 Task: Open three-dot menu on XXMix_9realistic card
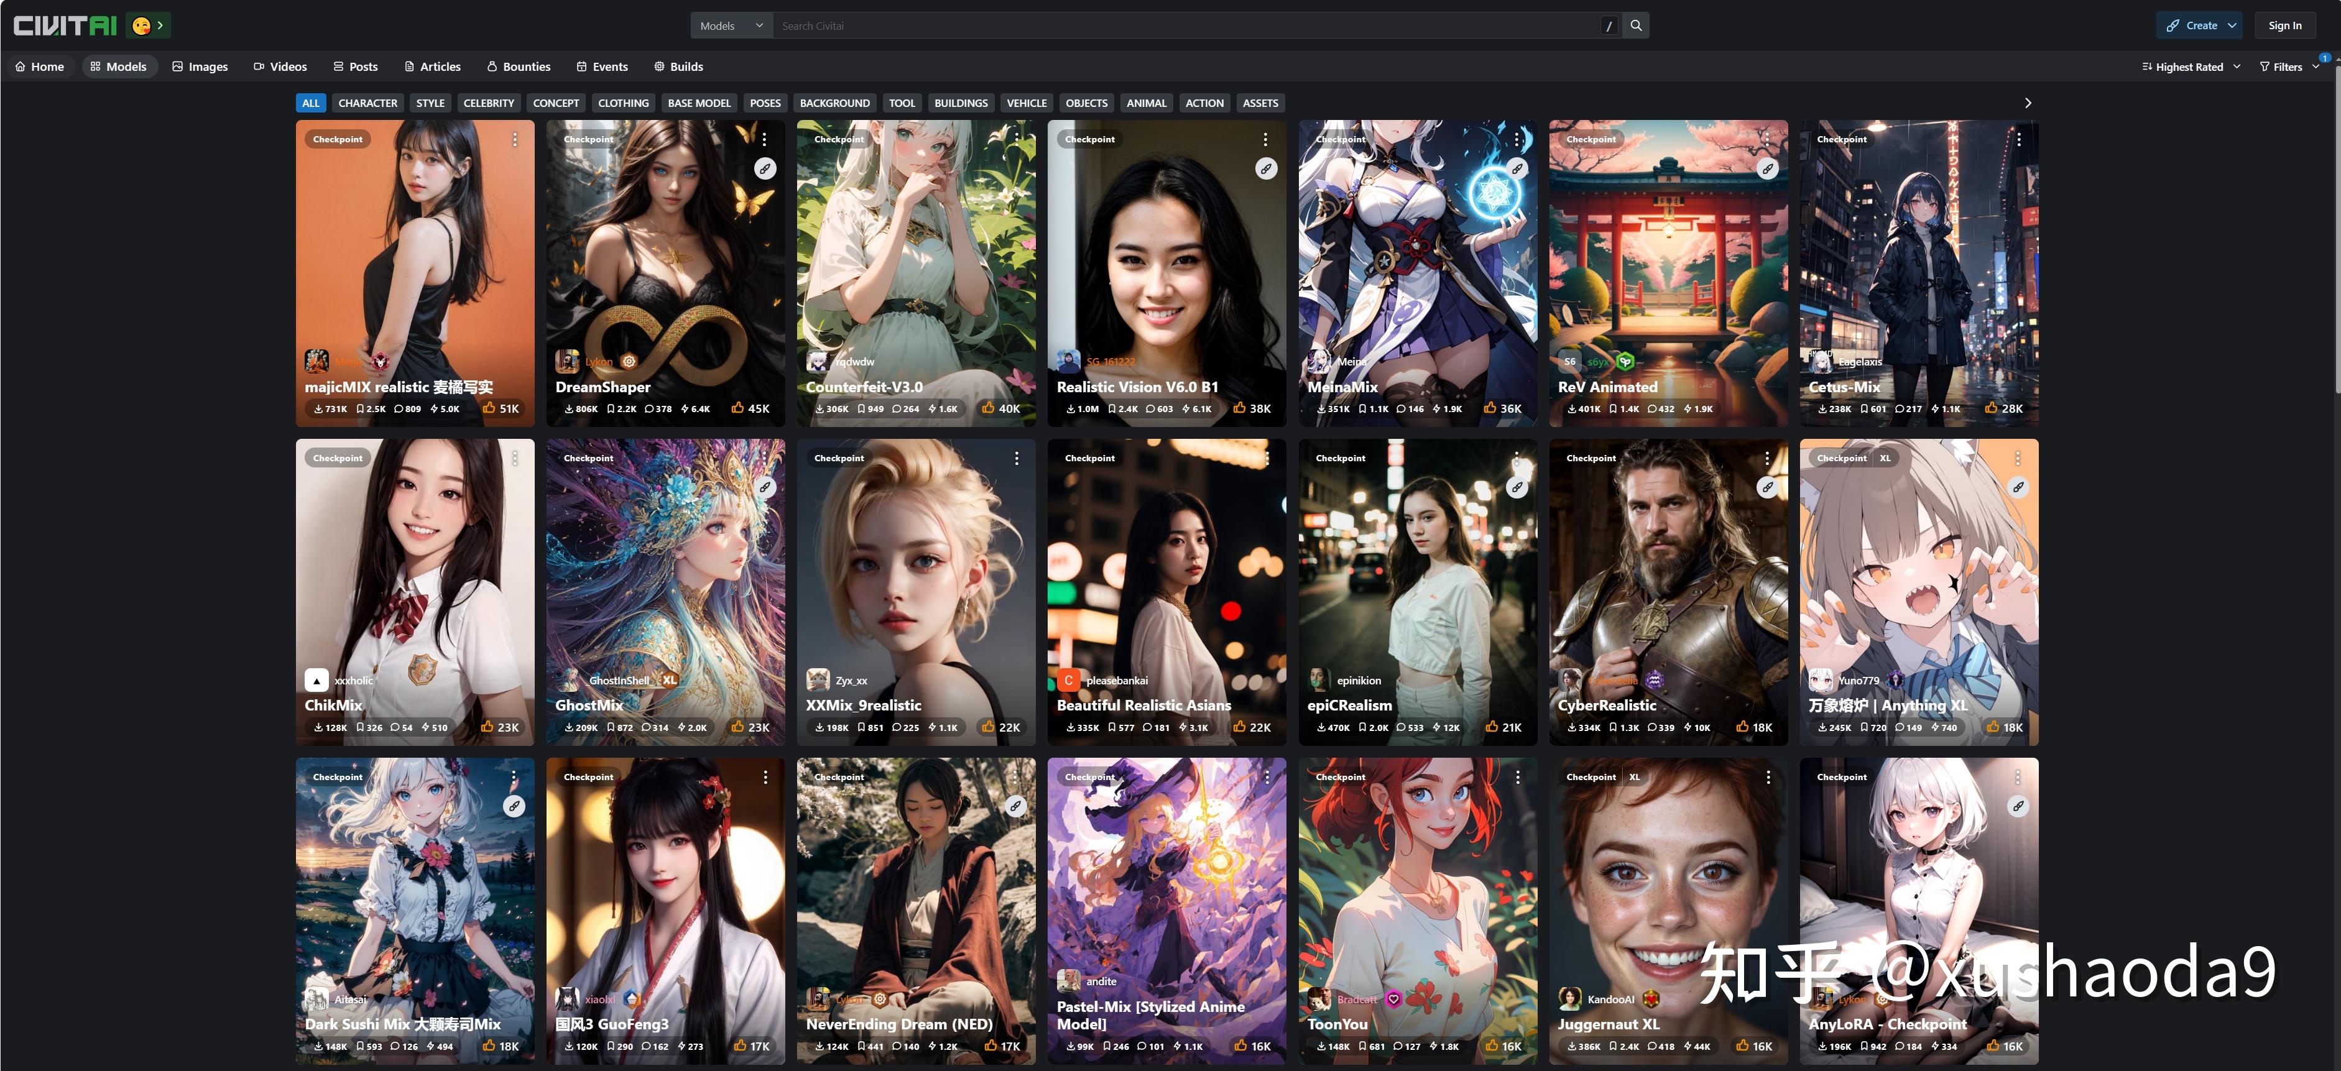pyautogui.click(x=1016, y=458)
